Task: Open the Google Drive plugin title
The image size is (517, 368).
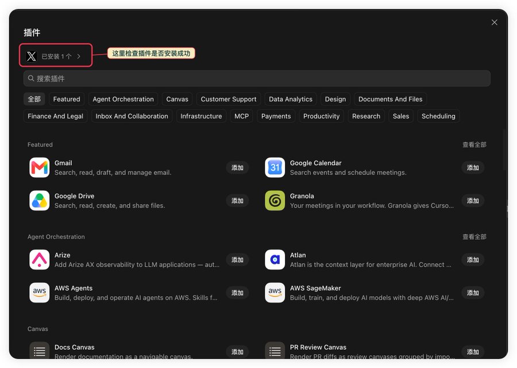Action: click(74, 196)
